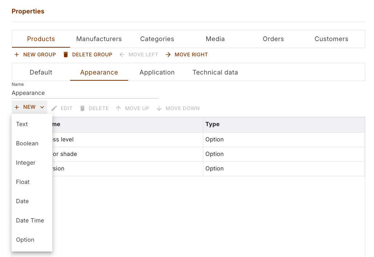Image resolution: width=374 pixels, height=257 pixels.
Task: Click the Option type cell of the level row
Action: coord(284,140)
